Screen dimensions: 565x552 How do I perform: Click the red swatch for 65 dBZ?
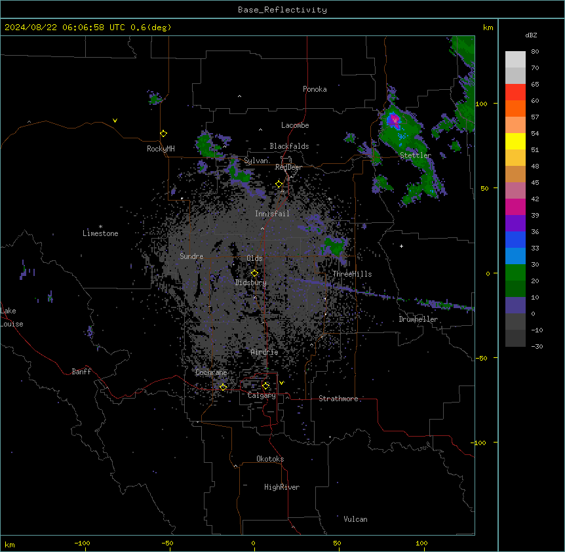515,92
